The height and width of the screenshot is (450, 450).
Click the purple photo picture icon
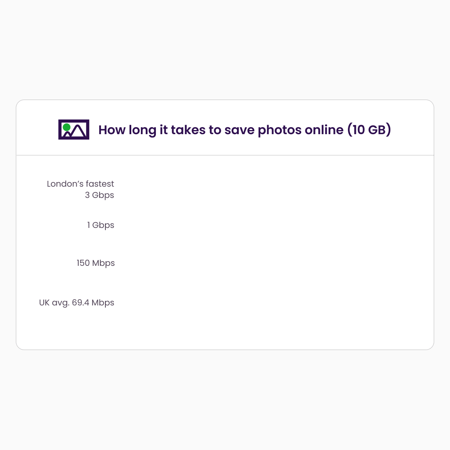pyautogui.click(x=74, y=130)
